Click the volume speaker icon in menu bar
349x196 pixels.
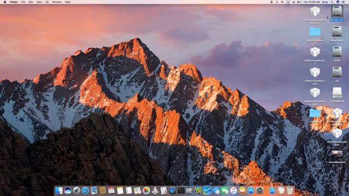(299, 2)
